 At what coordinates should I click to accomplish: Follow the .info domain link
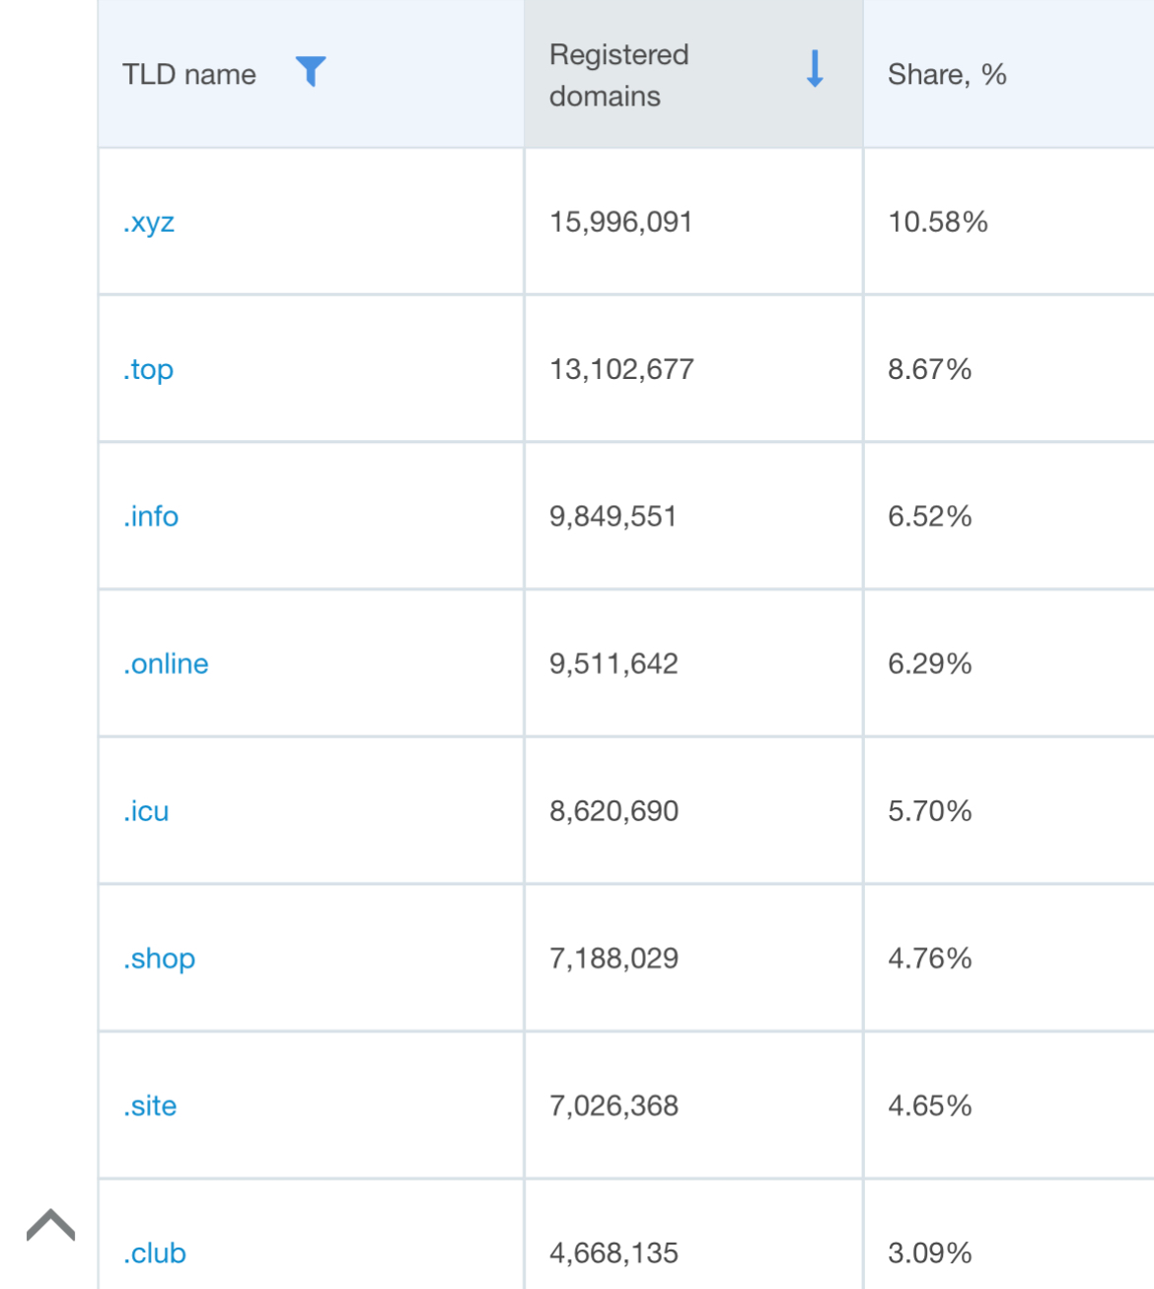tap(151, 516)
